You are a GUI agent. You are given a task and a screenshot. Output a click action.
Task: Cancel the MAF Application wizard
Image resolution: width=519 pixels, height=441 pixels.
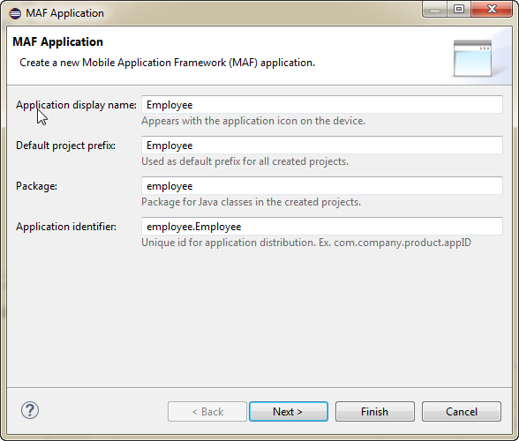[462, 412]
